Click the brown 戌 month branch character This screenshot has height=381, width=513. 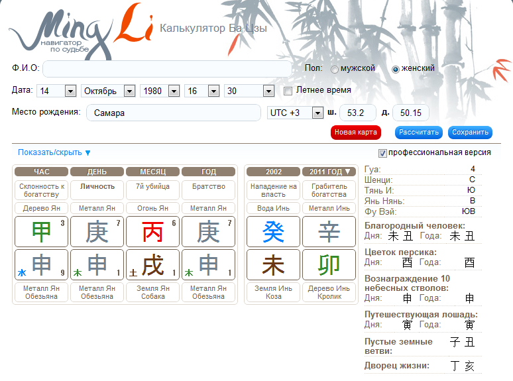pyautogui.click(x=153, y=265)
